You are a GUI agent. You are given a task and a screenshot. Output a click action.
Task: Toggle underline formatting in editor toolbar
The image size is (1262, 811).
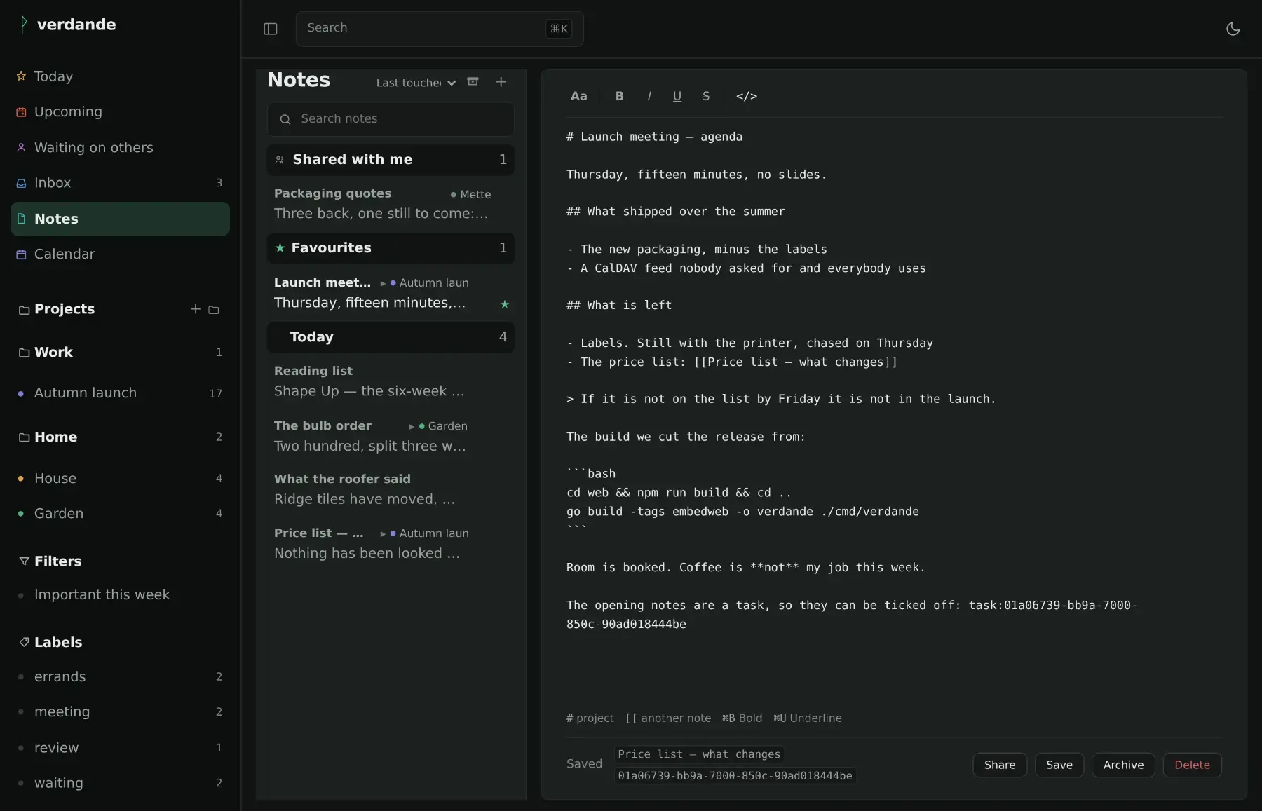pyautogui.click(x=677, y=96)
